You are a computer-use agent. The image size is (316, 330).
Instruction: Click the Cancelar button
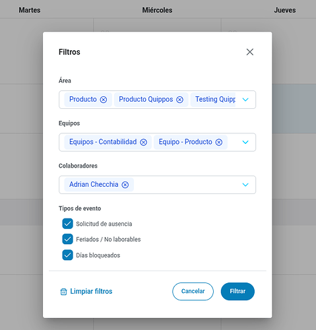193,291
